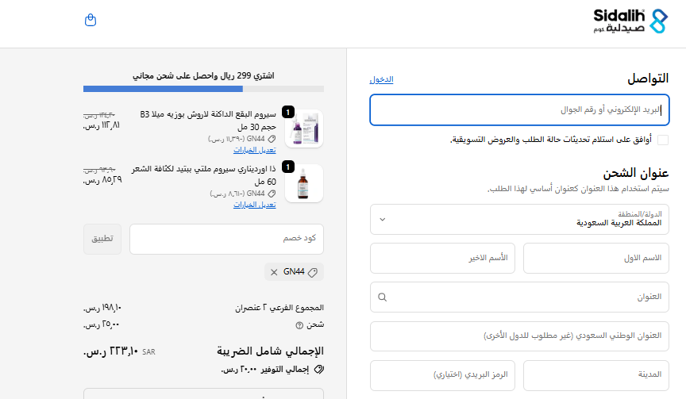This screenshot has height=399, width=686.
Task: Focus the optional postal code field
Action: [442, 375]
